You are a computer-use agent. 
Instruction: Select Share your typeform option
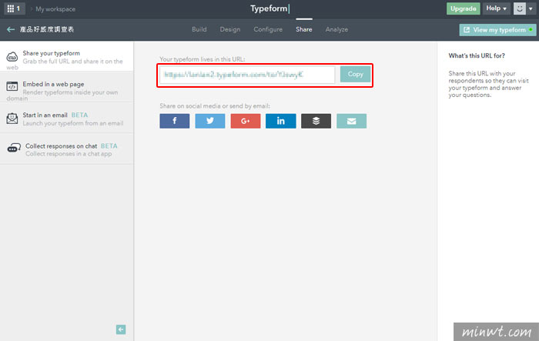pos(67,57)
